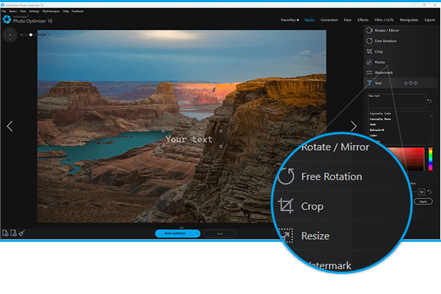Click the rainbow hue strip
The height and width of the screenshot is (294, 441).
coord(430,159)
